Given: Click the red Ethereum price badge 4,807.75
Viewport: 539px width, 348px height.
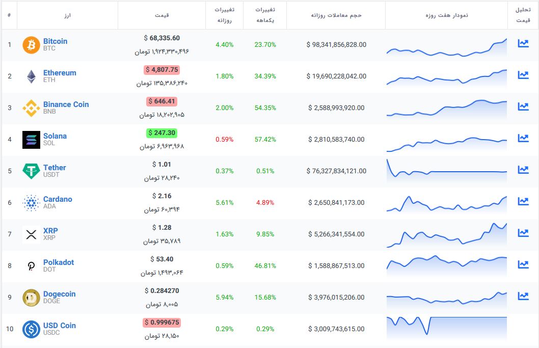Looking at the screenshot, I should pyautogui.click(x=162, y=70).
